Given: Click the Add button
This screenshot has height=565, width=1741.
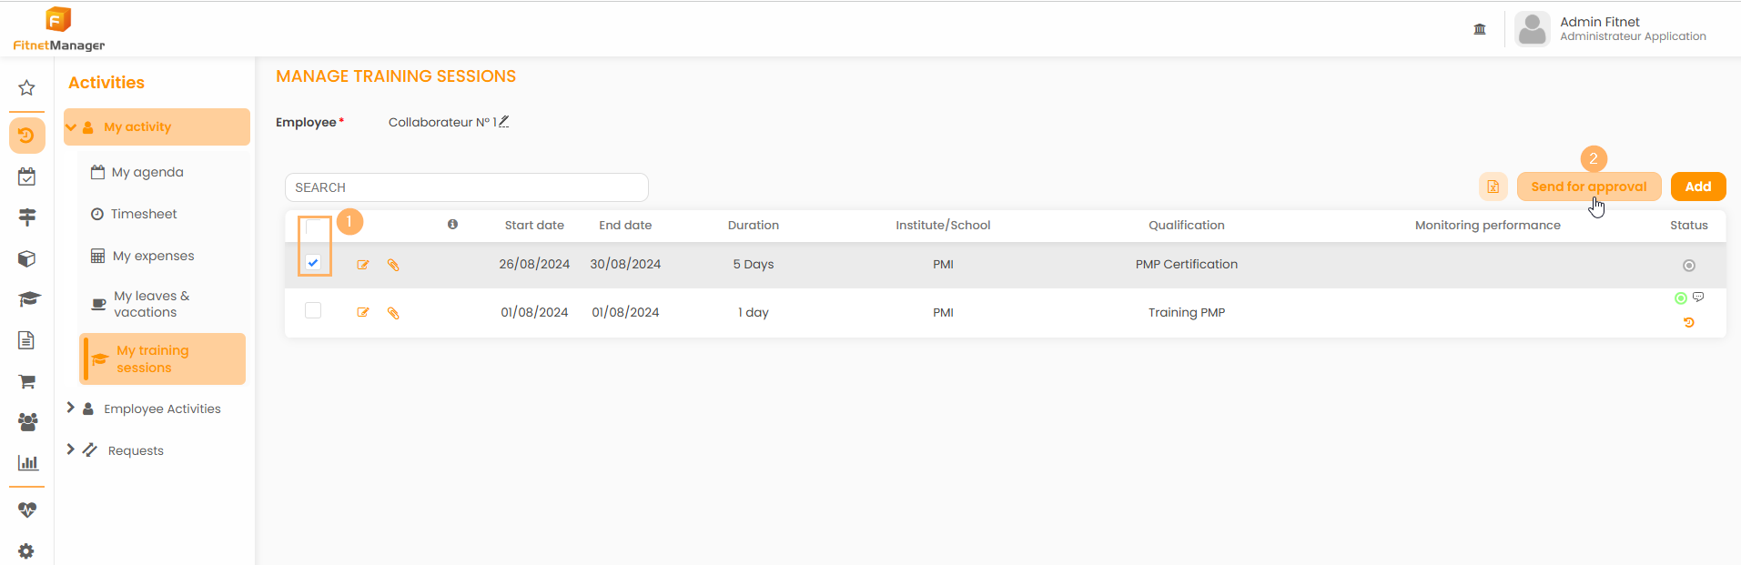Looking at the screenshot, I should 1697,187.
